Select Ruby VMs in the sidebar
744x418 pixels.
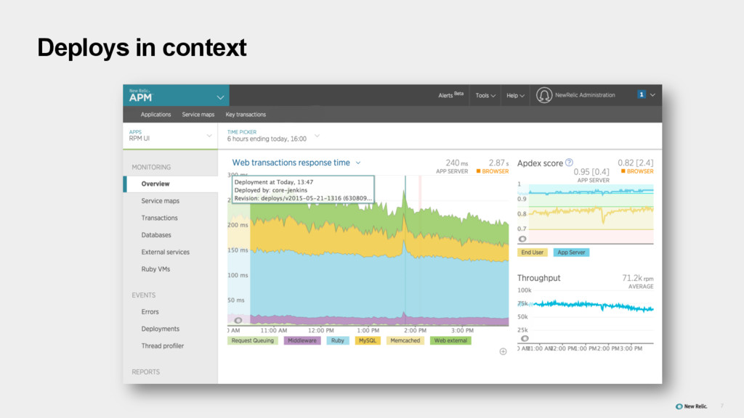tap(155, 269)
